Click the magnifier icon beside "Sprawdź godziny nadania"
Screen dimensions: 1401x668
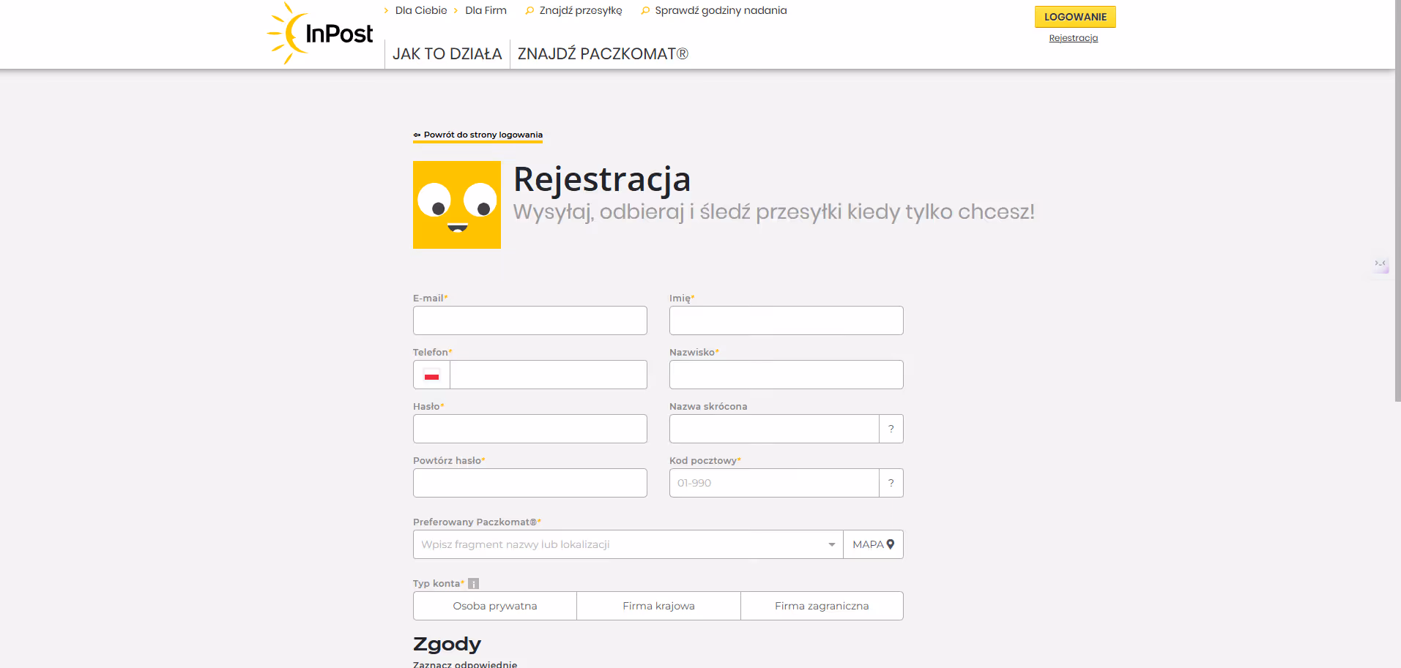(645, 10)
